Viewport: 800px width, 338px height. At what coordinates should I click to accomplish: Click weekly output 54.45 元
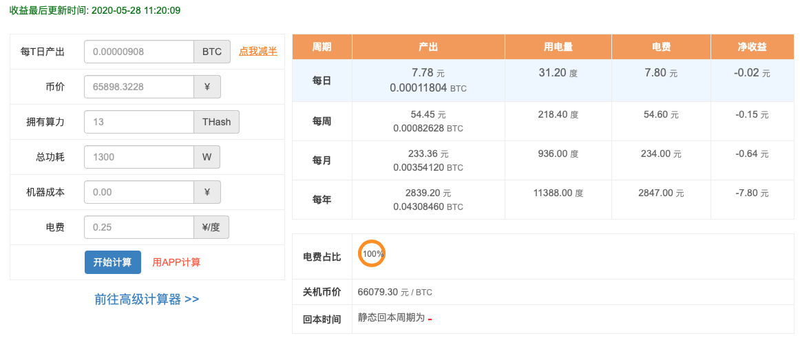(x=428, y=115)
